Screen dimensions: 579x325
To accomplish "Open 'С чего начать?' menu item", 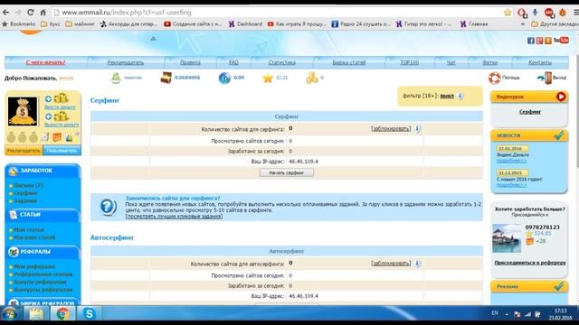I will coord(46,62).
